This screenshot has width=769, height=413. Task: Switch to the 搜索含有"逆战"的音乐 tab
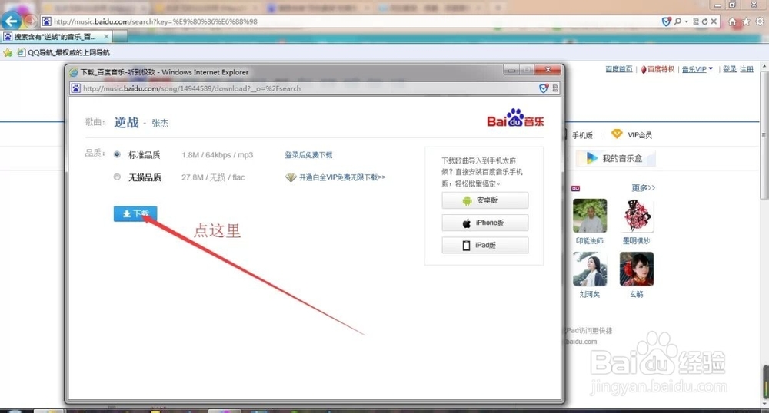point(55,37)
